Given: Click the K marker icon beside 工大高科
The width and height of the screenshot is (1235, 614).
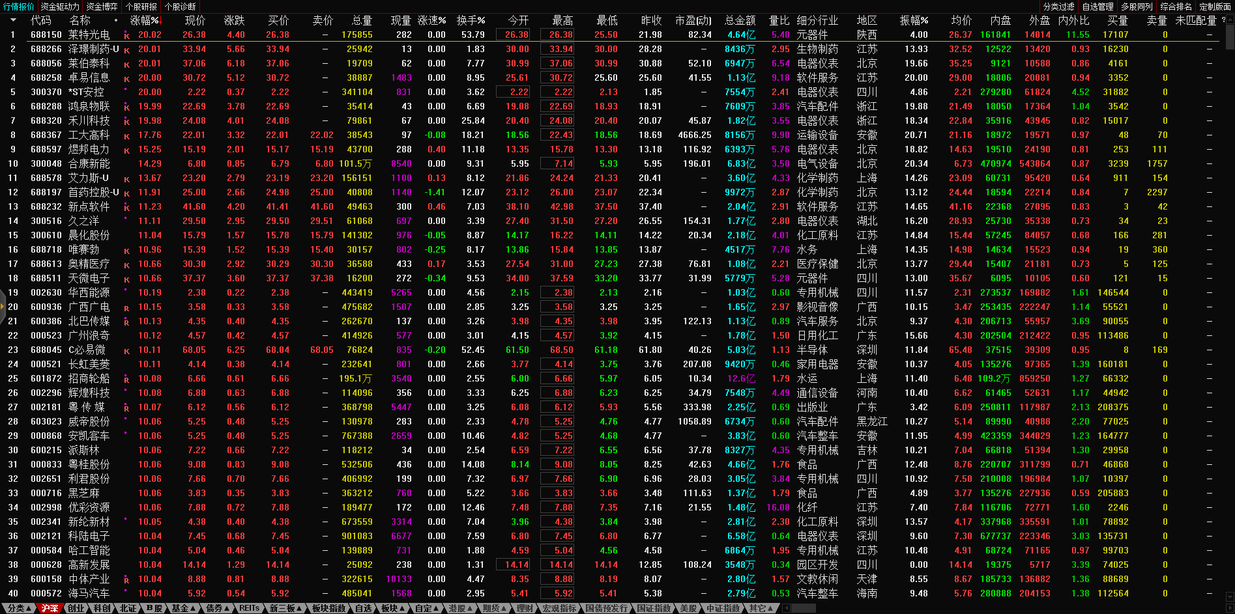Looking at the screenshot, I should 126,135.
